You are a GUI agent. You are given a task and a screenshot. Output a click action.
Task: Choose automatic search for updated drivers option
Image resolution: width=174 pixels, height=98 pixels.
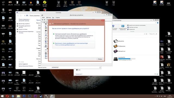74,36
